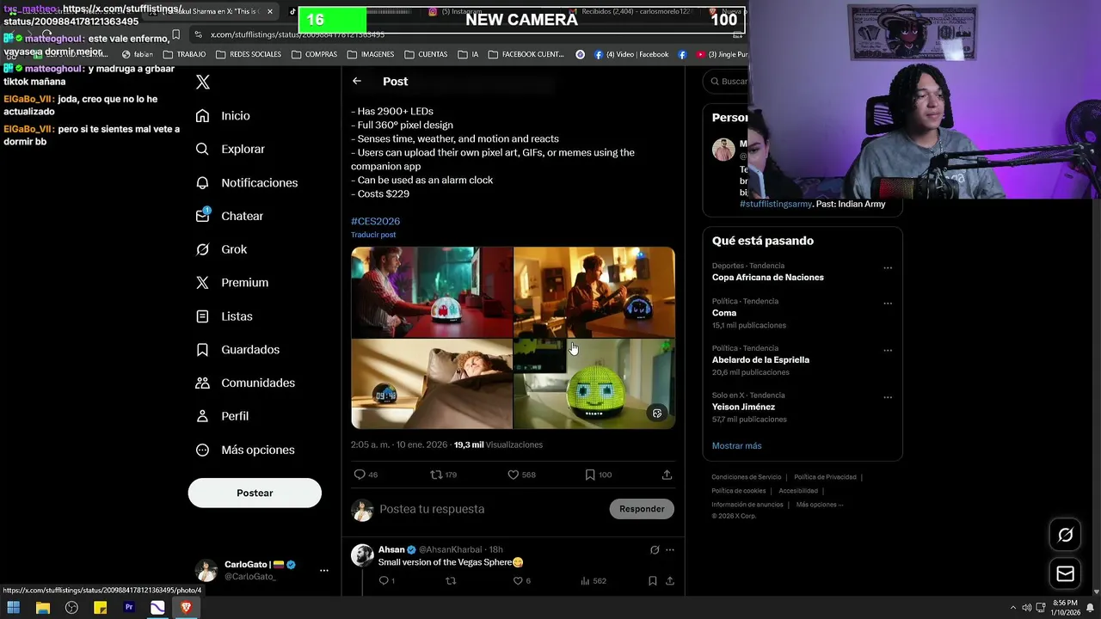Click the #stufflistingsarmy hashtag link
Viewport: 1101px width, 619px height.
(775, 205)
